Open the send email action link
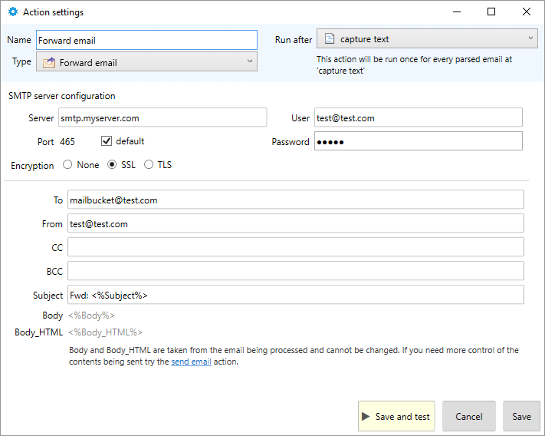This screenshot has height=436, width=545. 191,362
